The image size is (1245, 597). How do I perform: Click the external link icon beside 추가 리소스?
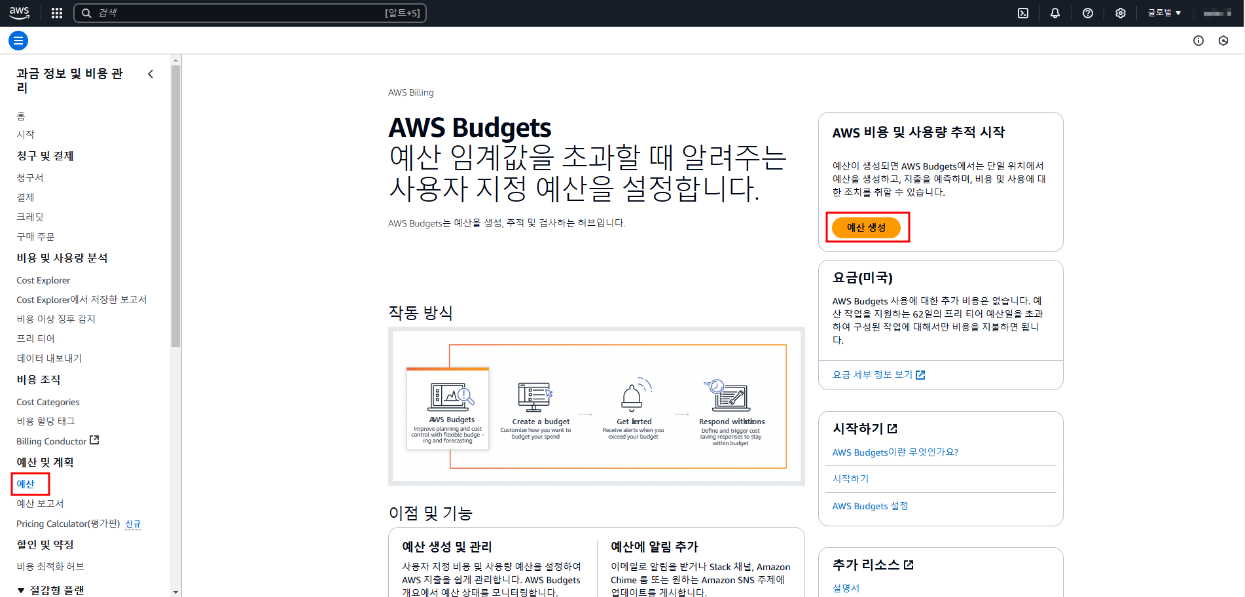pos(909,565)
